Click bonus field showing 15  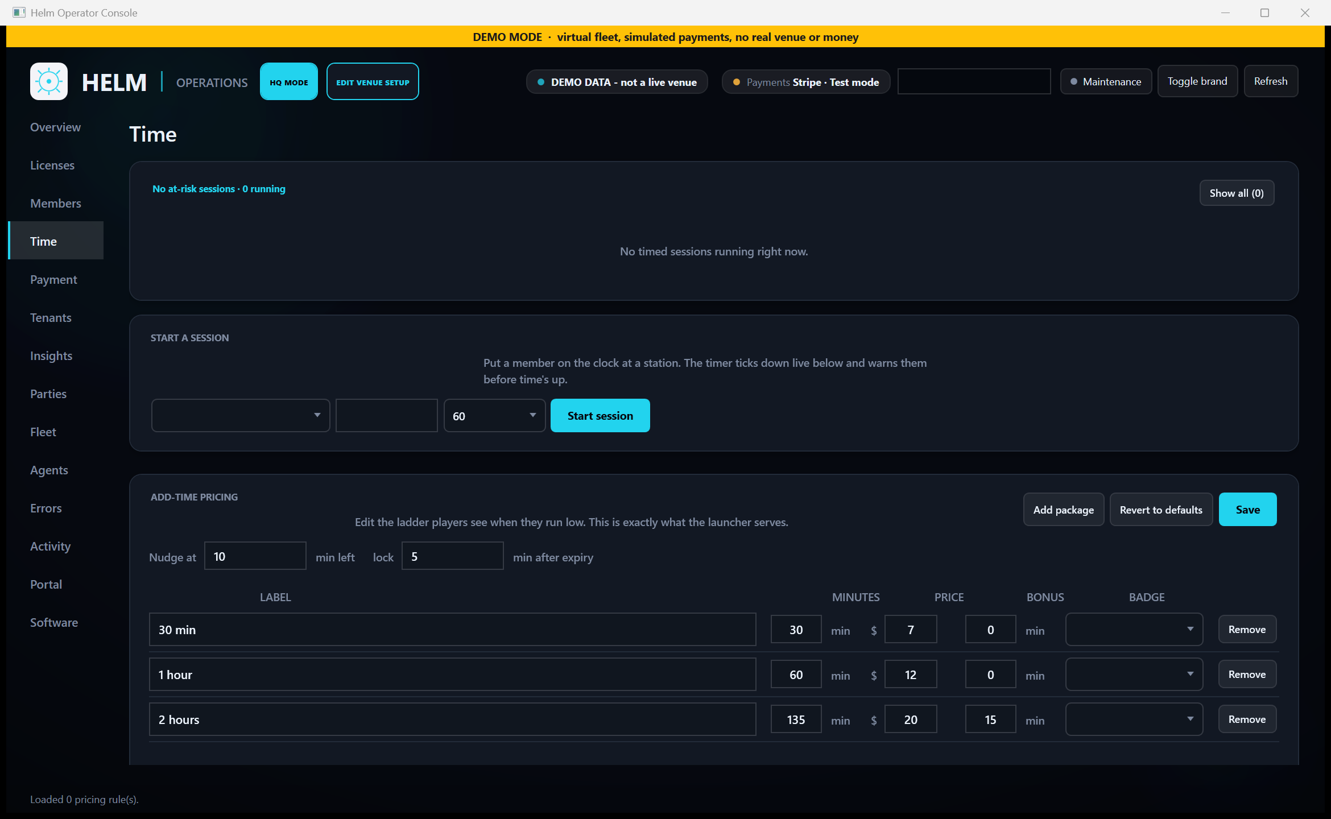pyautogui.click(x=990, y=719)
